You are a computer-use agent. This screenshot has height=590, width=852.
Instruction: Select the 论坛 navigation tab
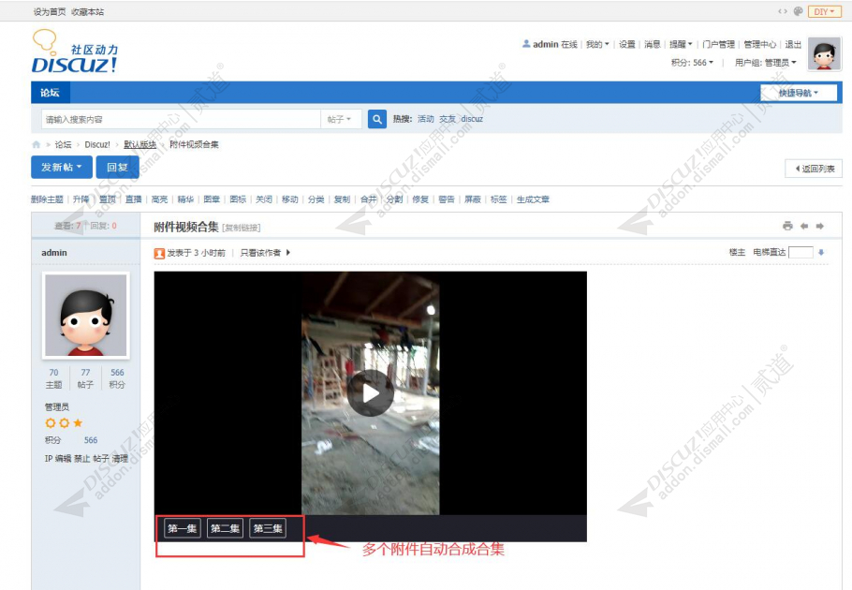point(50,93)
